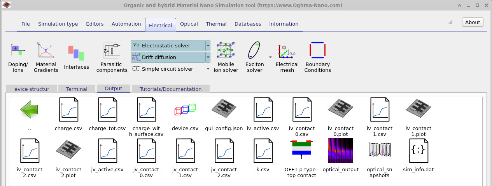Expand the Drift diffusion dropdown arrow

click(208, 57)
